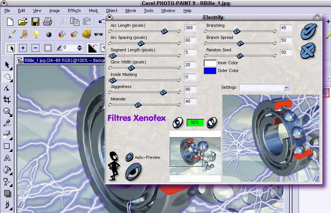The image size is (331, 213).
Task: Select the Freehand Mask lasso tool
Action: click(x=7, y=77)
